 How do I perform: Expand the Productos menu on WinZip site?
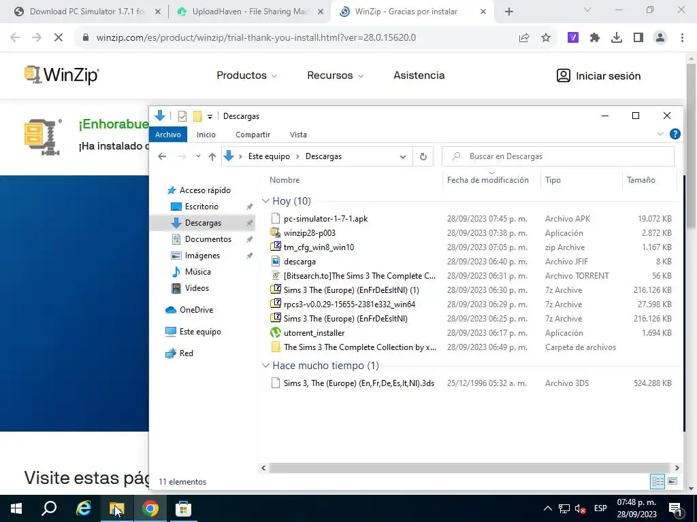[246, 75]
